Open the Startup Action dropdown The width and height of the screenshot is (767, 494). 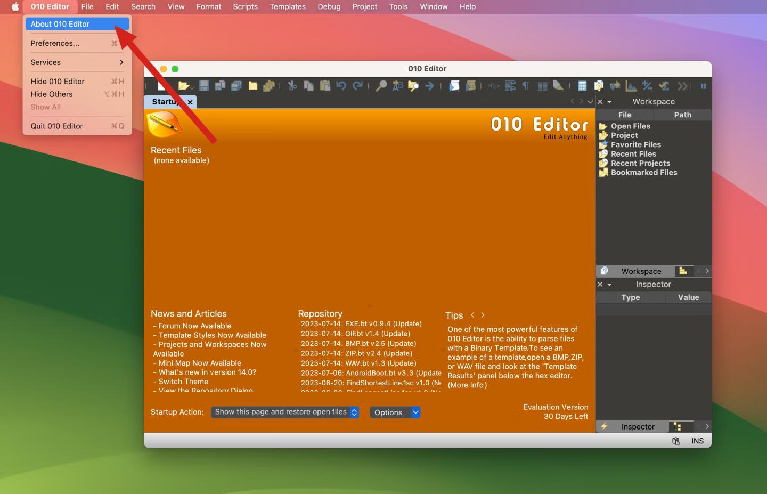pyautogui.click(x=285, y=412)
